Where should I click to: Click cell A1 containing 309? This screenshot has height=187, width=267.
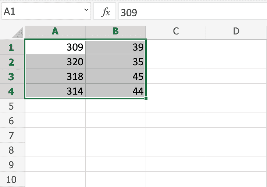coord(55,47)
